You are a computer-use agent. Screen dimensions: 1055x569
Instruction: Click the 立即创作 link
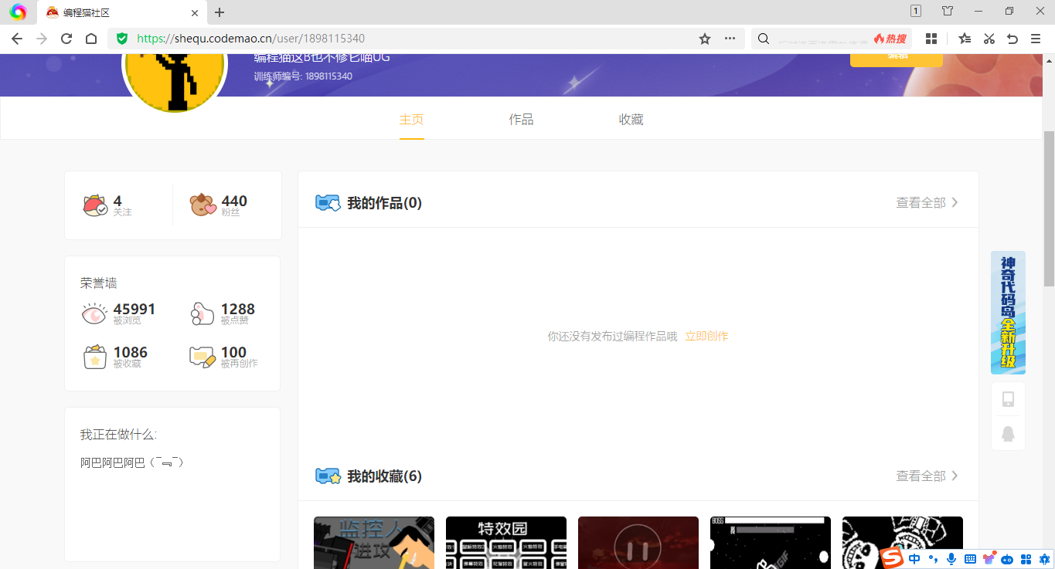706,336
